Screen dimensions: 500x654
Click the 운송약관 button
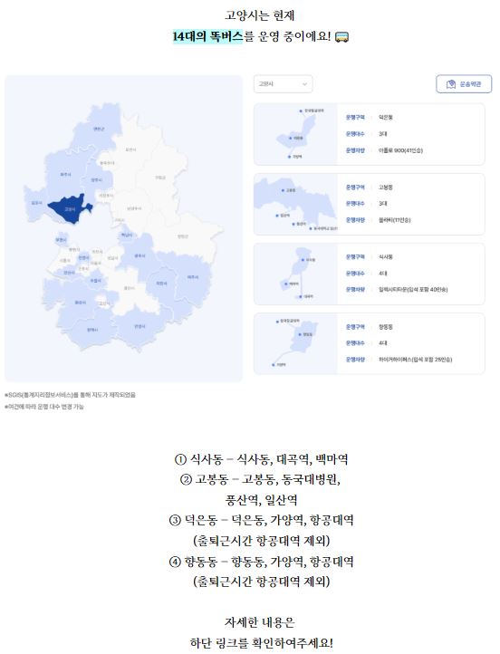click(464, 84)
